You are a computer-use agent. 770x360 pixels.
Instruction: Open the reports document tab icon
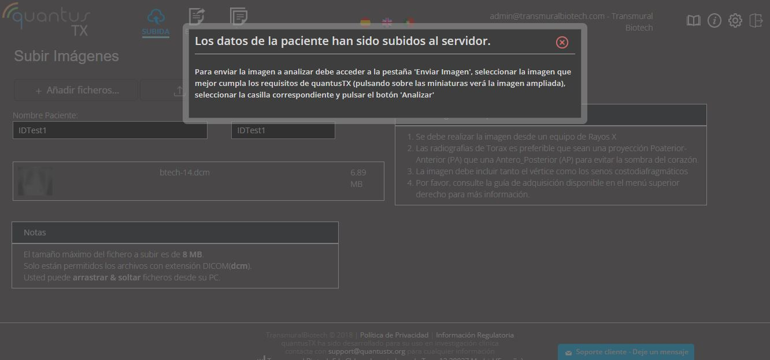[239, 16]
